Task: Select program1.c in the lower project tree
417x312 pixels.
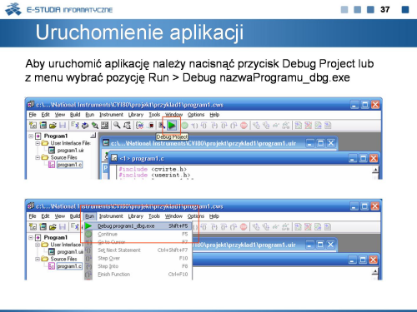Action: pos(69,266)
